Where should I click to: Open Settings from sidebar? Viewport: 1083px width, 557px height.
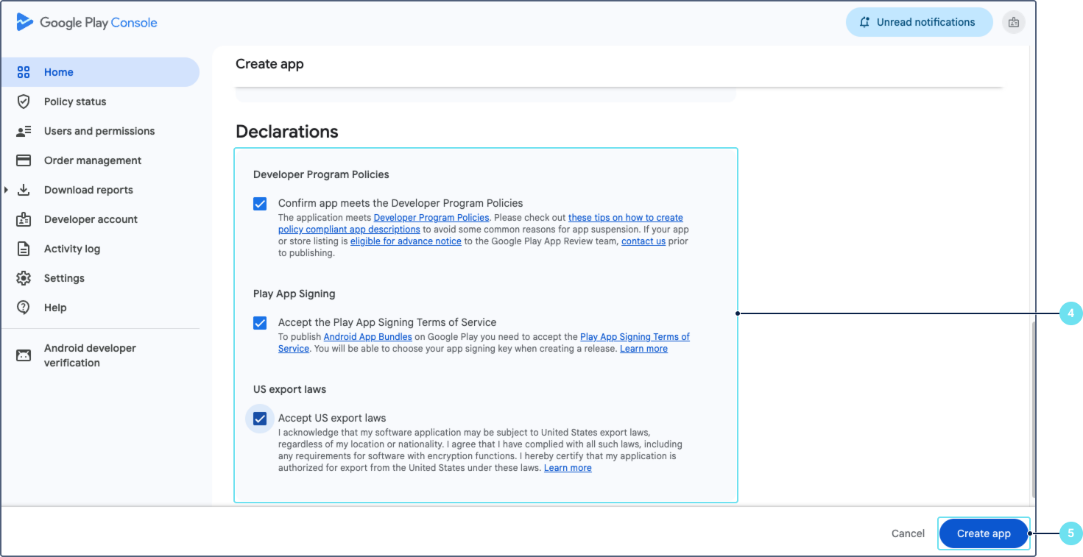(x=100, y=278)
